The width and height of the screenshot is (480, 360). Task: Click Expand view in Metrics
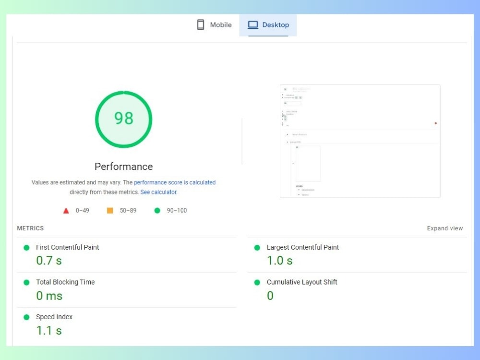click(x=445, y=228)
